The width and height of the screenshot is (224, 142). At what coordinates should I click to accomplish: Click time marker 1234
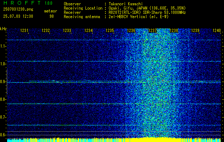click(88, 31)
